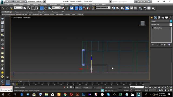This screenshot has height=97, width=173.
Task: Click Go to End playback button
Action: [x=159, y=87]
